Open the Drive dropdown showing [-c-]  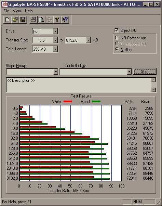point(55,31)
